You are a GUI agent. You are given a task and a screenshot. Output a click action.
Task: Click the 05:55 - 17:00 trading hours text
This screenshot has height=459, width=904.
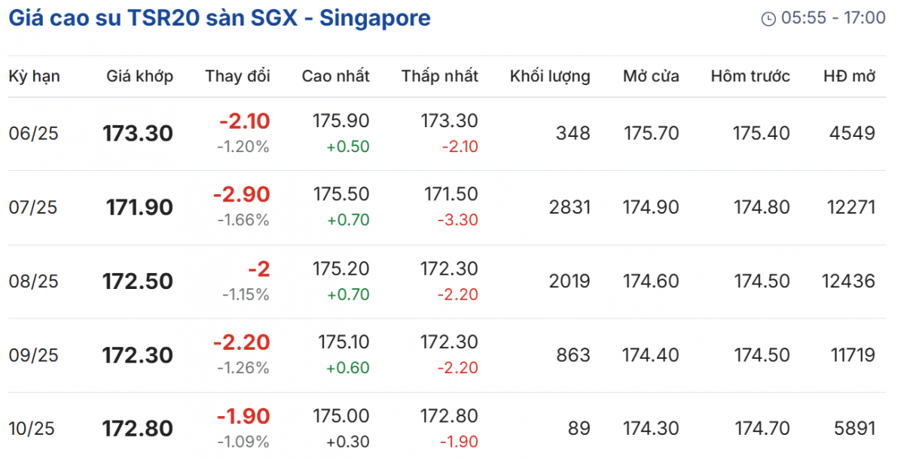pyautogui.click(x=835, y=18)
